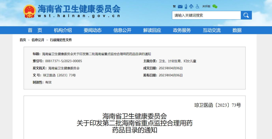Go to 信息公开 in breadcrumb

pyautogui.click(x=38, y=40)
